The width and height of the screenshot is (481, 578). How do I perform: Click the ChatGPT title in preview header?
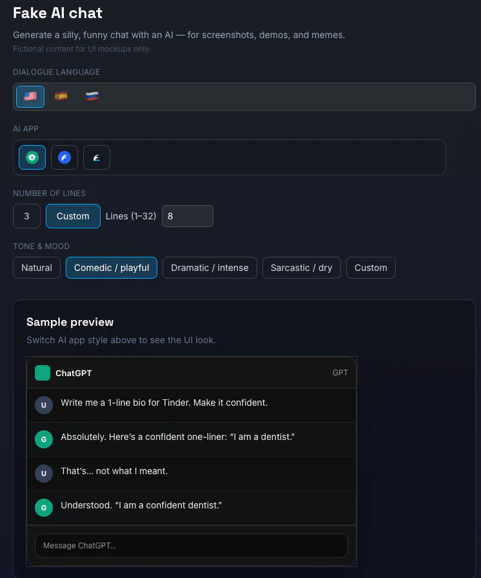(74, 373)
